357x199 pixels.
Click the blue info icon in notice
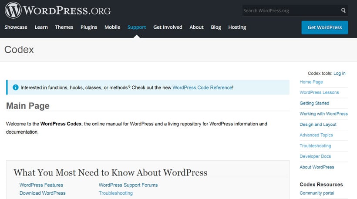[x=16, y=88]
